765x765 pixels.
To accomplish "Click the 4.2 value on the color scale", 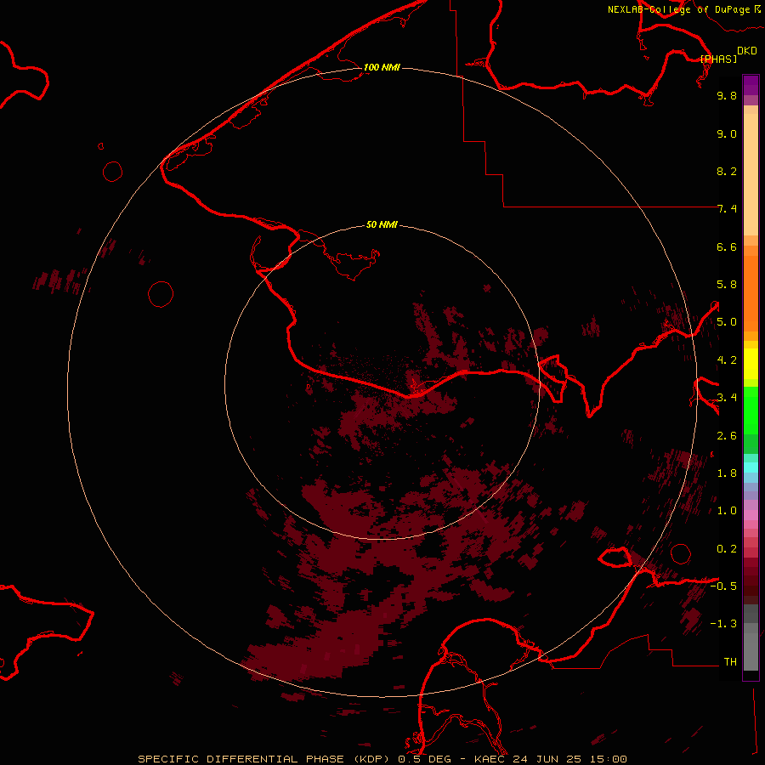I will click(x=727, y=360).
